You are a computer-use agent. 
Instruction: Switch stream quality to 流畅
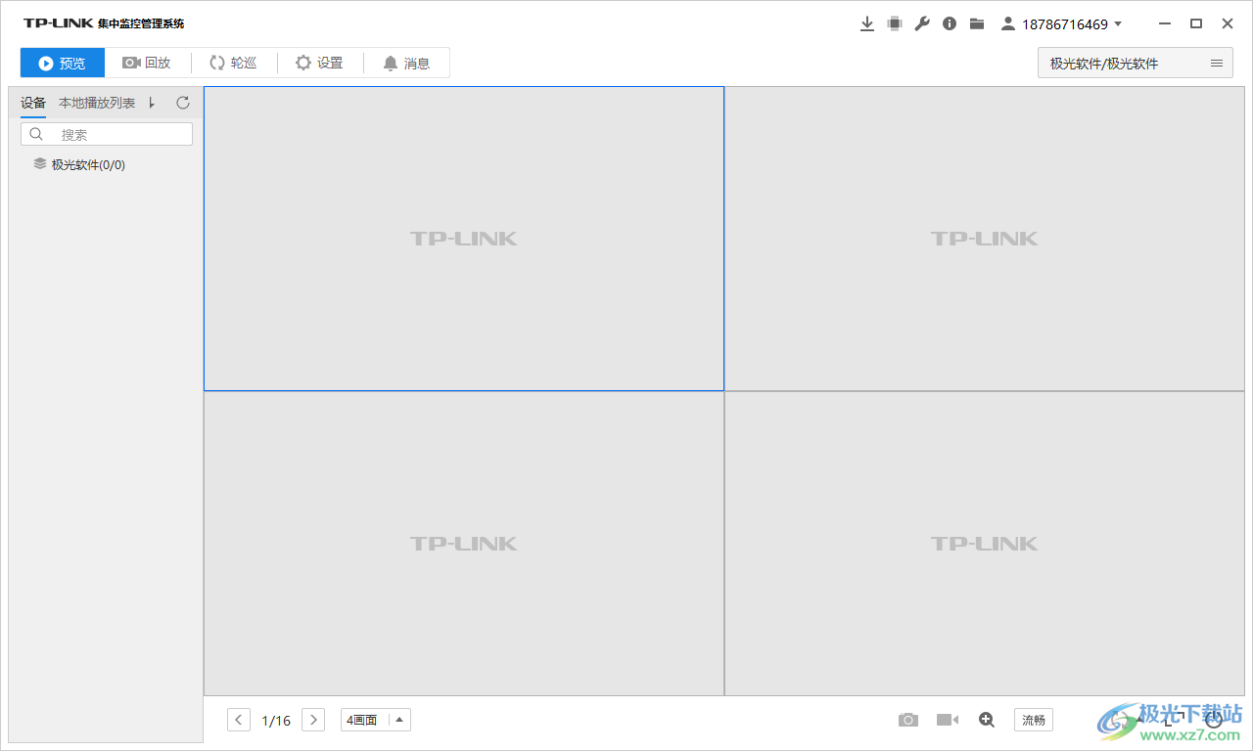click(x=1033, y=720)
